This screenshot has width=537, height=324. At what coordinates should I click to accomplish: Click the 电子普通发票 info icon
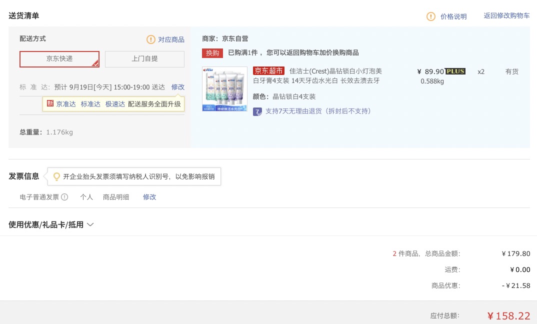pos(64,197)
